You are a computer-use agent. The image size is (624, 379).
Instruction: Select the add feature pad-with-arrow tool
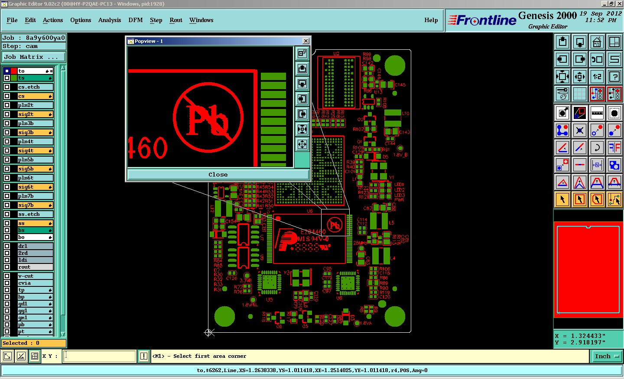click(562, 113)
